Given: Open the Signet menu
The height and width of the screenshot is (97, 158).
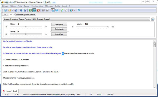Looking at the screenshot, I should pyautogui.click(x=64, y=6).
